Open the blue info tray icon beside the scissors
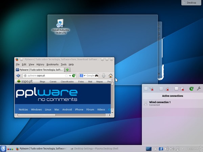Image resolution: width=203 pixels, height=152 pixels. tap(161, 149)
